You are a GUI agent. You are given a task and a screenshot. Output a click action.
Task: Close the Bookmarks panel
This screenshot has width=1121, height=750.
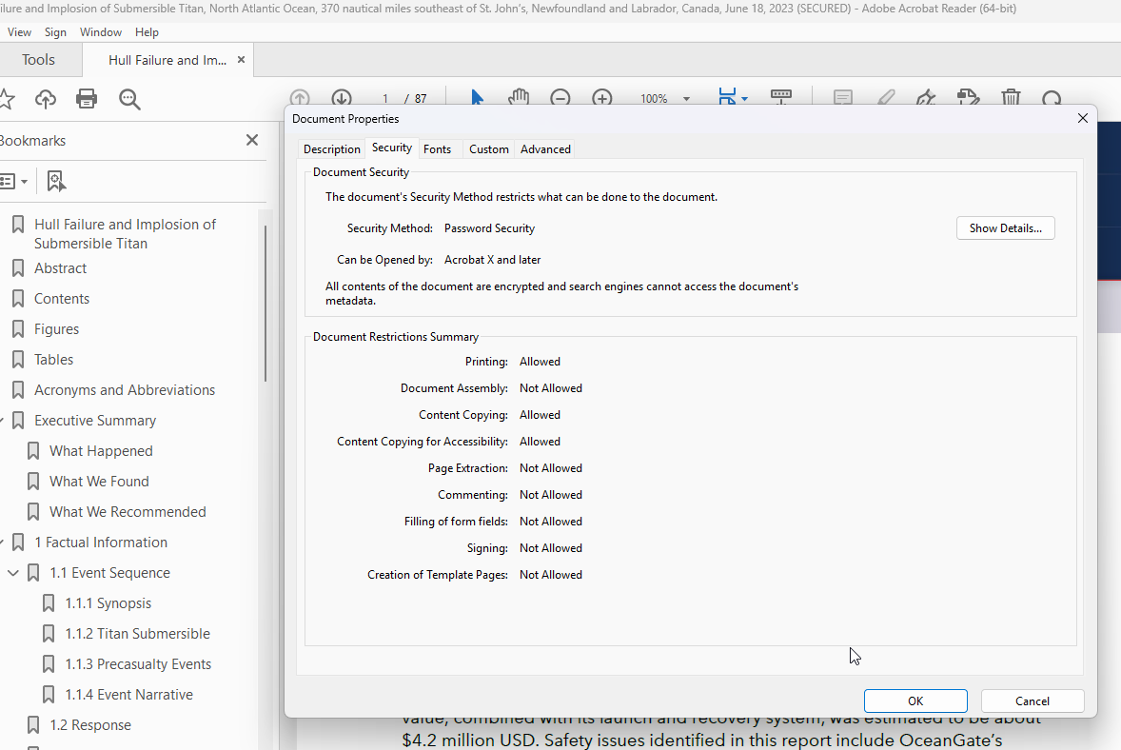252,140
